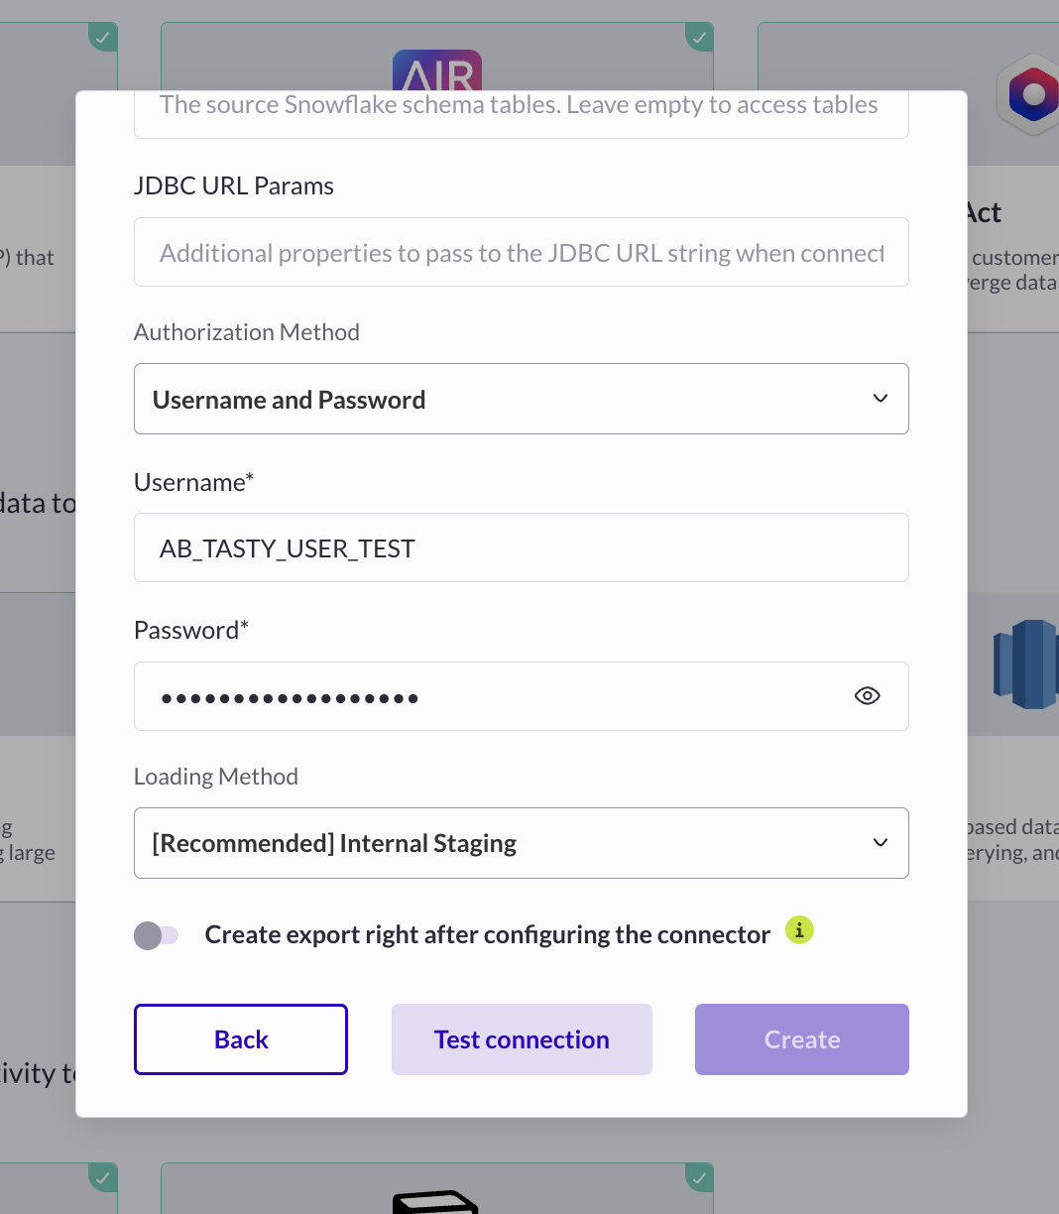Select the Snowflake schema tables field

pyautogui.click(x=522, y=114)
